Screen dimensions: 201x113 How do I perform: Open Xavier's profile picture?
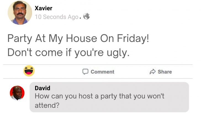[x=20, y=13]
